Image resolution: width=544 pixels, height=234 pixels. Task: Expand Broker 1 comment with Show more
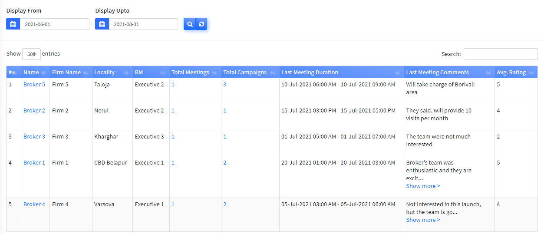[x=423, y=186]
